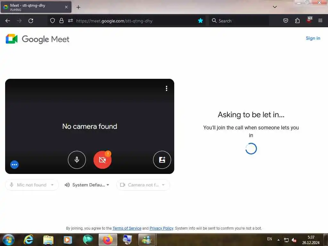328x246 pixels.
Task: Reload the page with refresh icon
Action: click(31, 21)
